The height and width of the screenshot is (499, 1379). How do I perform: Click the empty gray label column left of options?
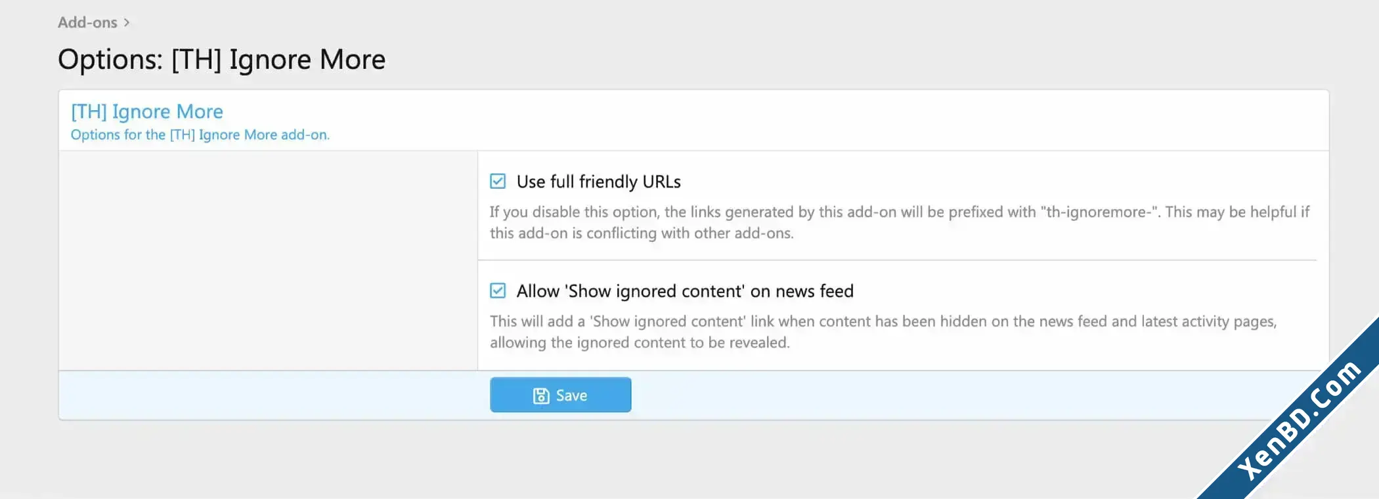point(268,261)
